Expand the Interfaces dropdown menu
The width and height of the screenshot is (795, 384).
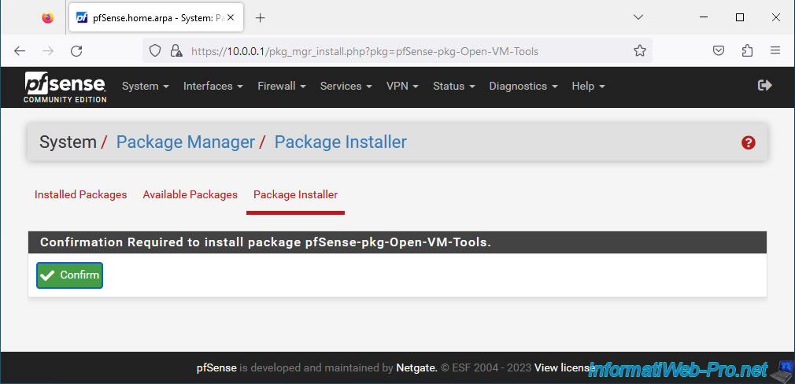213,86
